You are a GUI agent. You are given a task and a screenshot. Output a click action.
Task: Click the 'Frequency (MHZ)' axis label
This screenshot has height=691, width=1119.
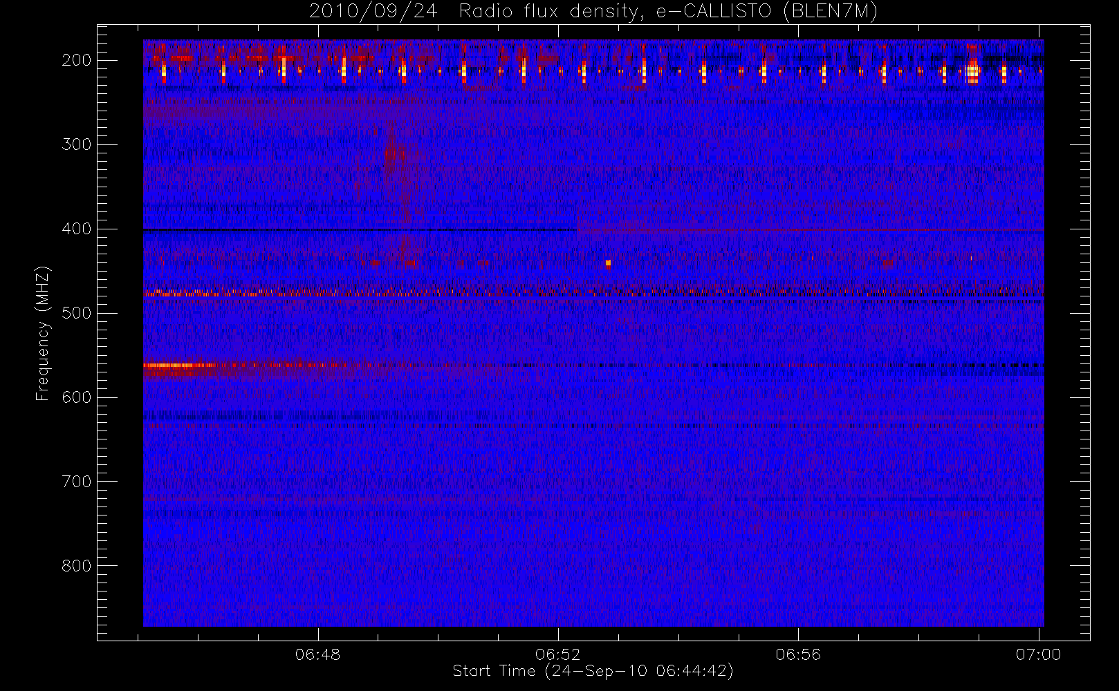point(43,333)
